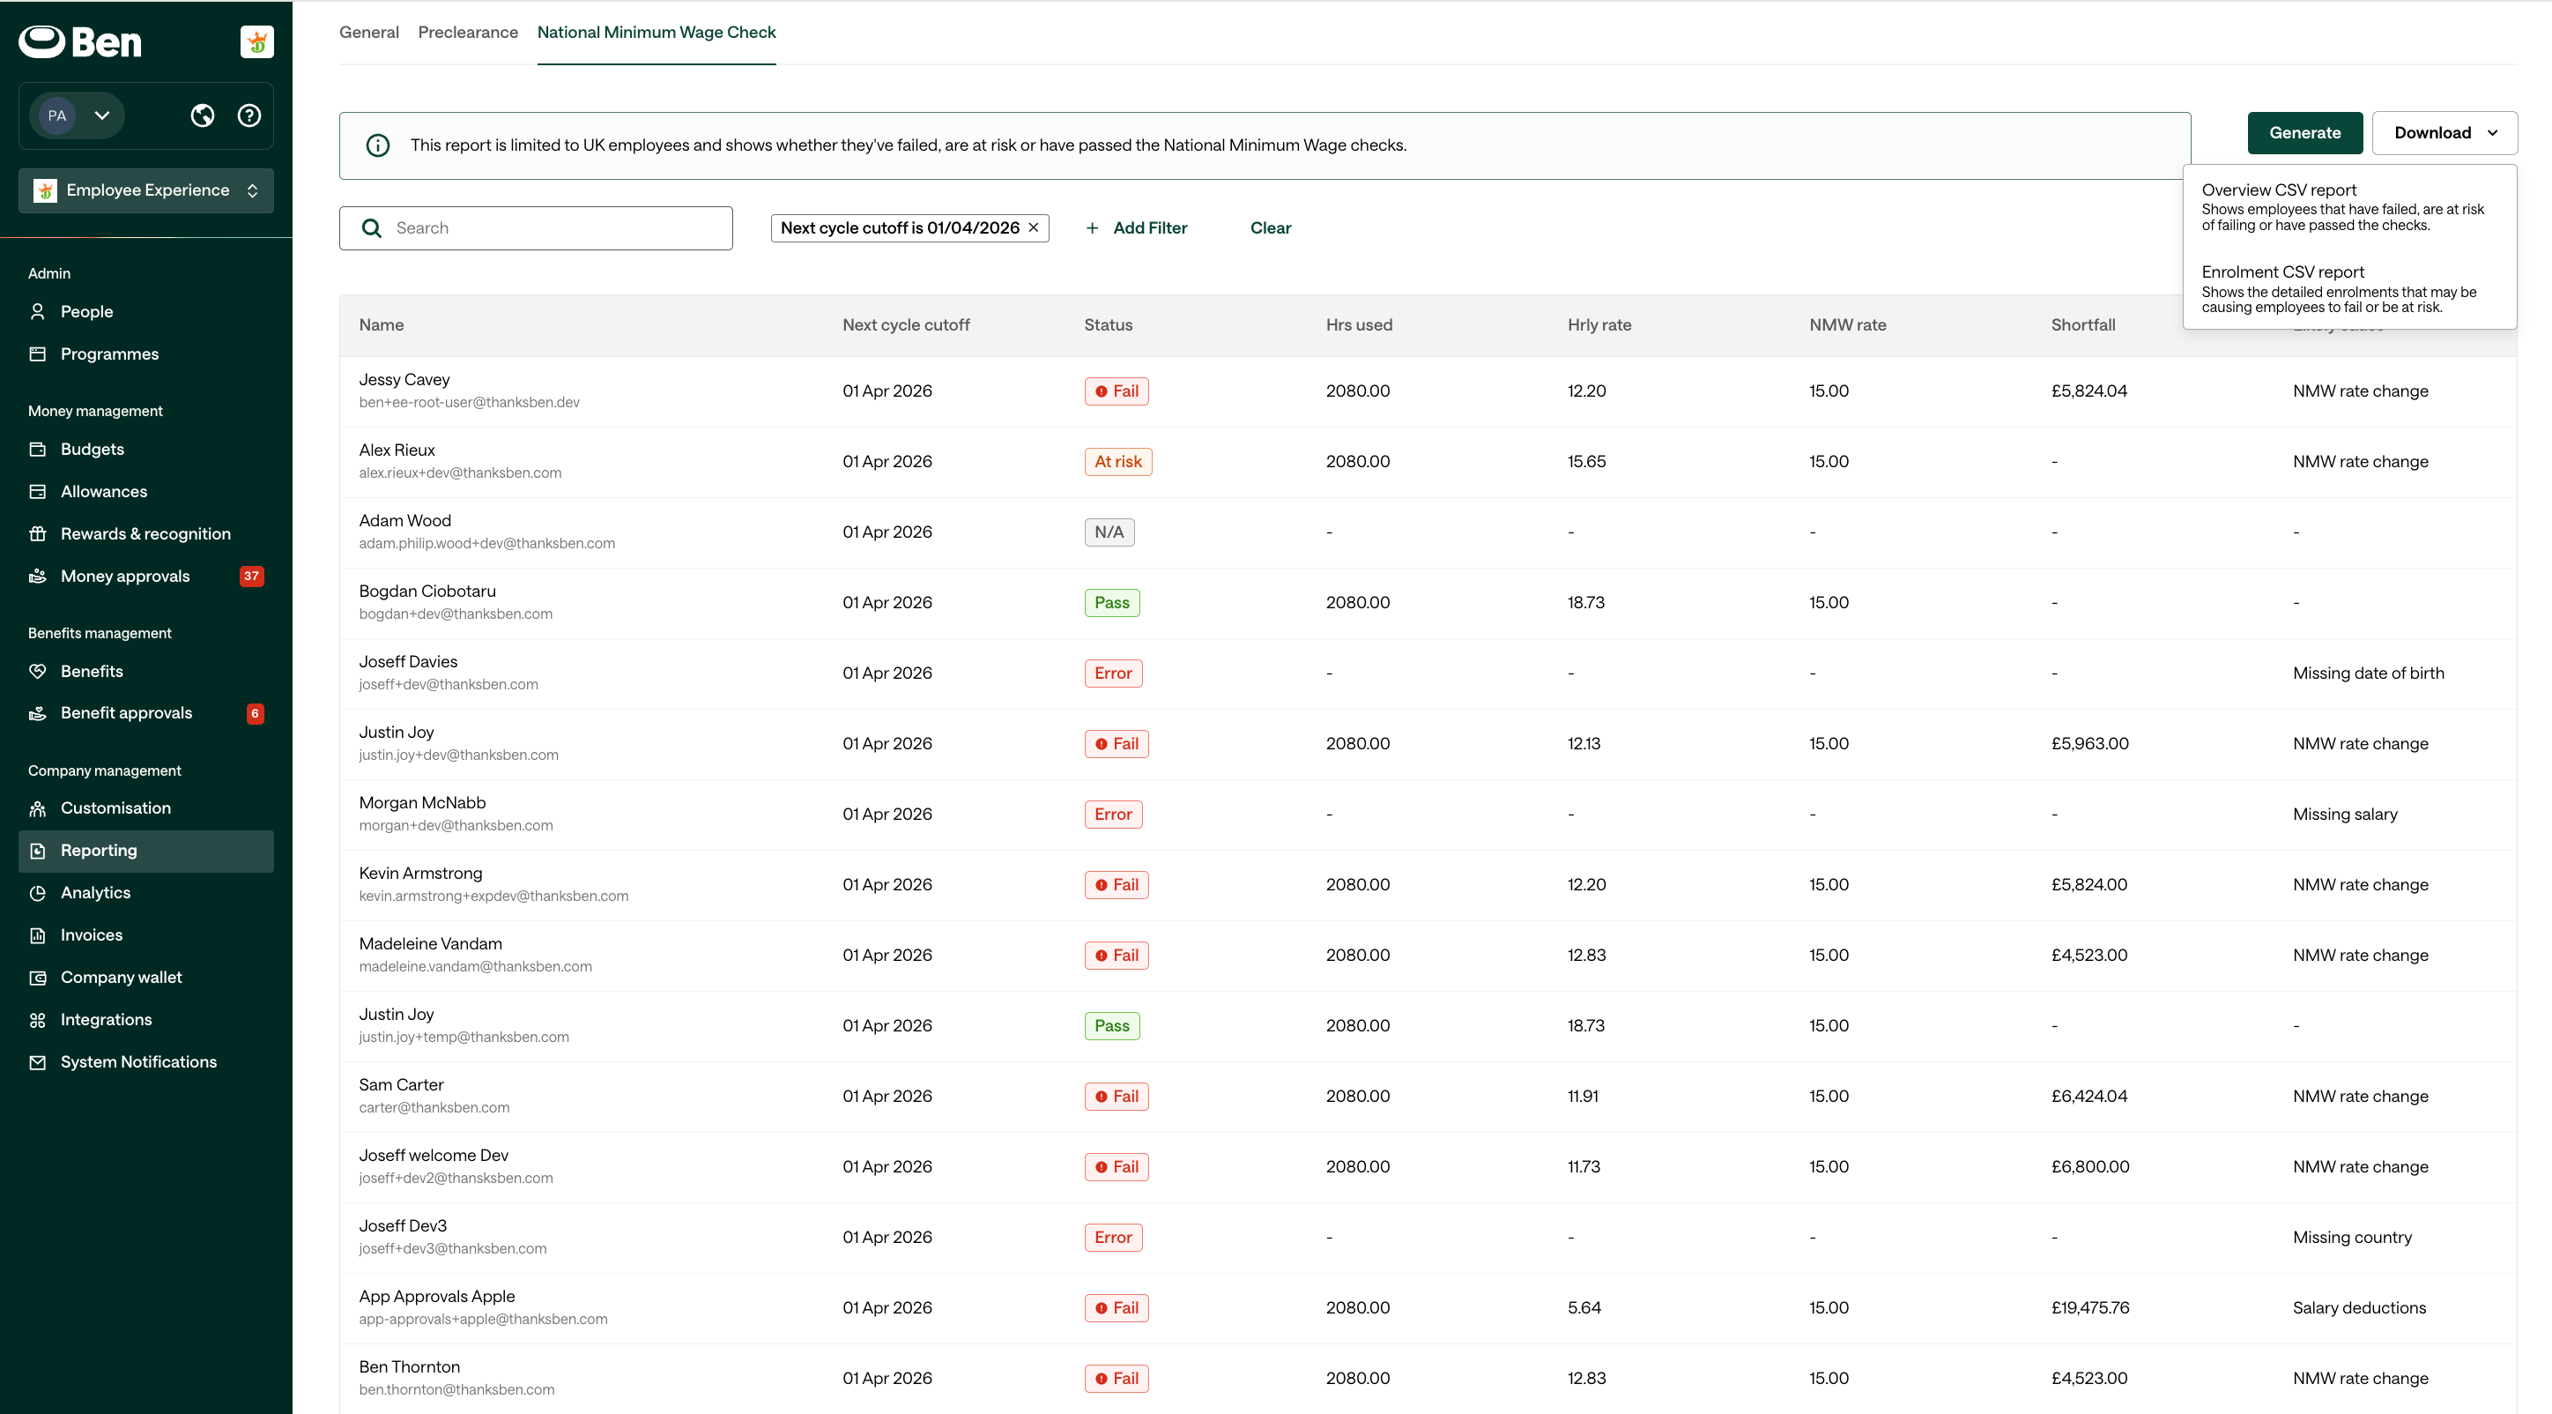The width and height of the screenshot is (2552, 1414).
Task: Click the Budgets icon in the sidebar
Action: point(38,449)
